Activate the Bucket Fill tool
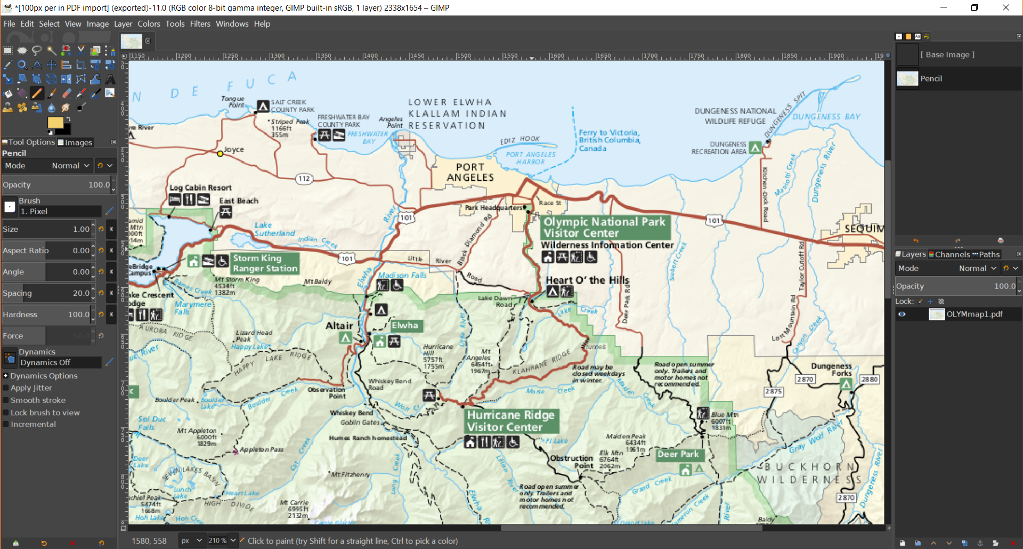Viewport: 1023px width, 549px height. (7, 93)
